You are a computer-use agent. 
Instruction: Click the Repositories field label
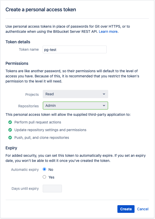28,106
